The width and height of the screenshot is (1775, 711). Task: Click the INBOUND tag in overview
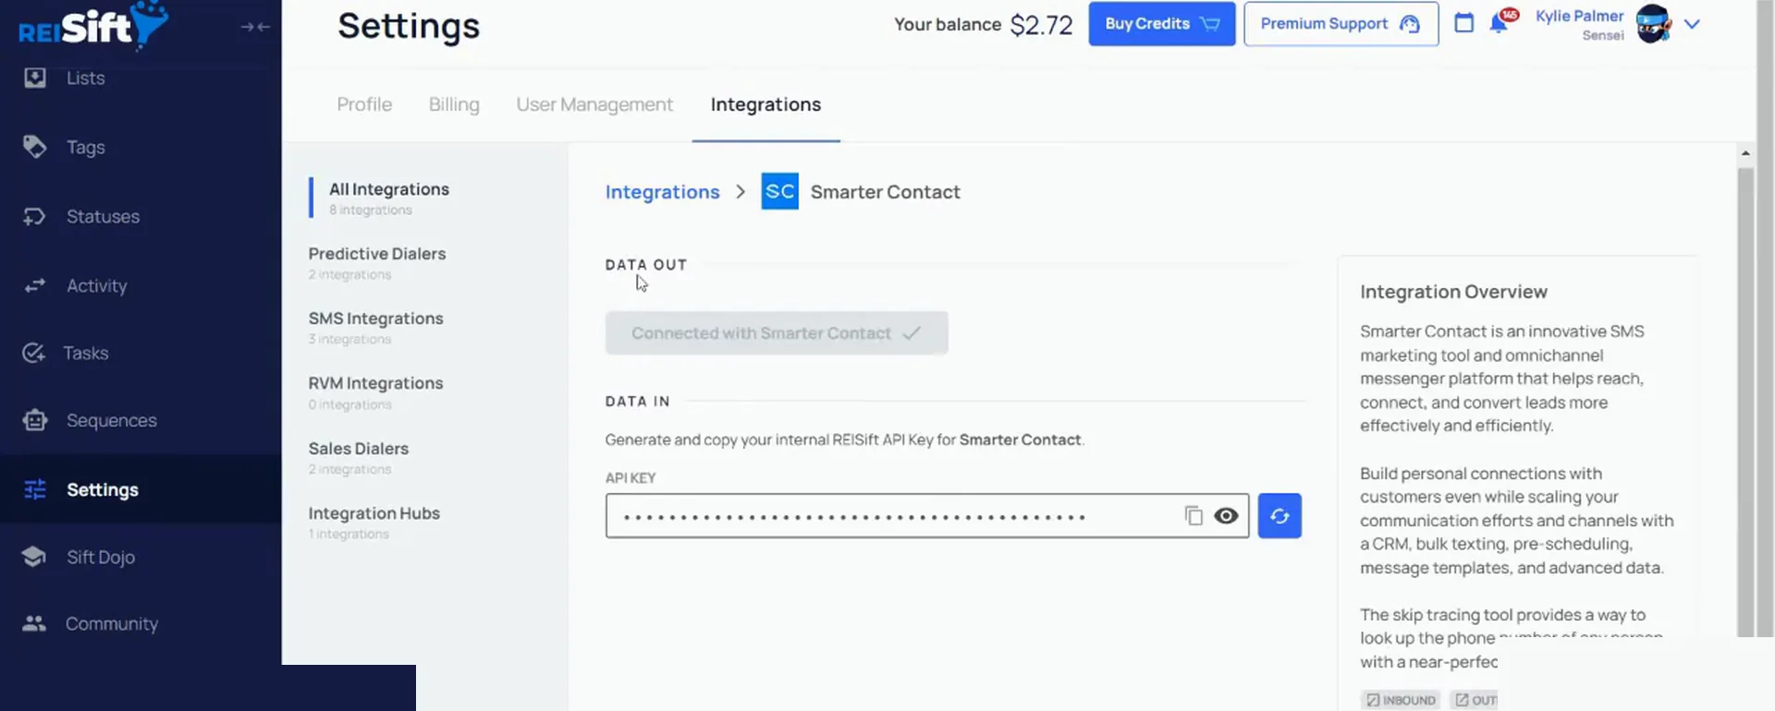click(1402, 700)
